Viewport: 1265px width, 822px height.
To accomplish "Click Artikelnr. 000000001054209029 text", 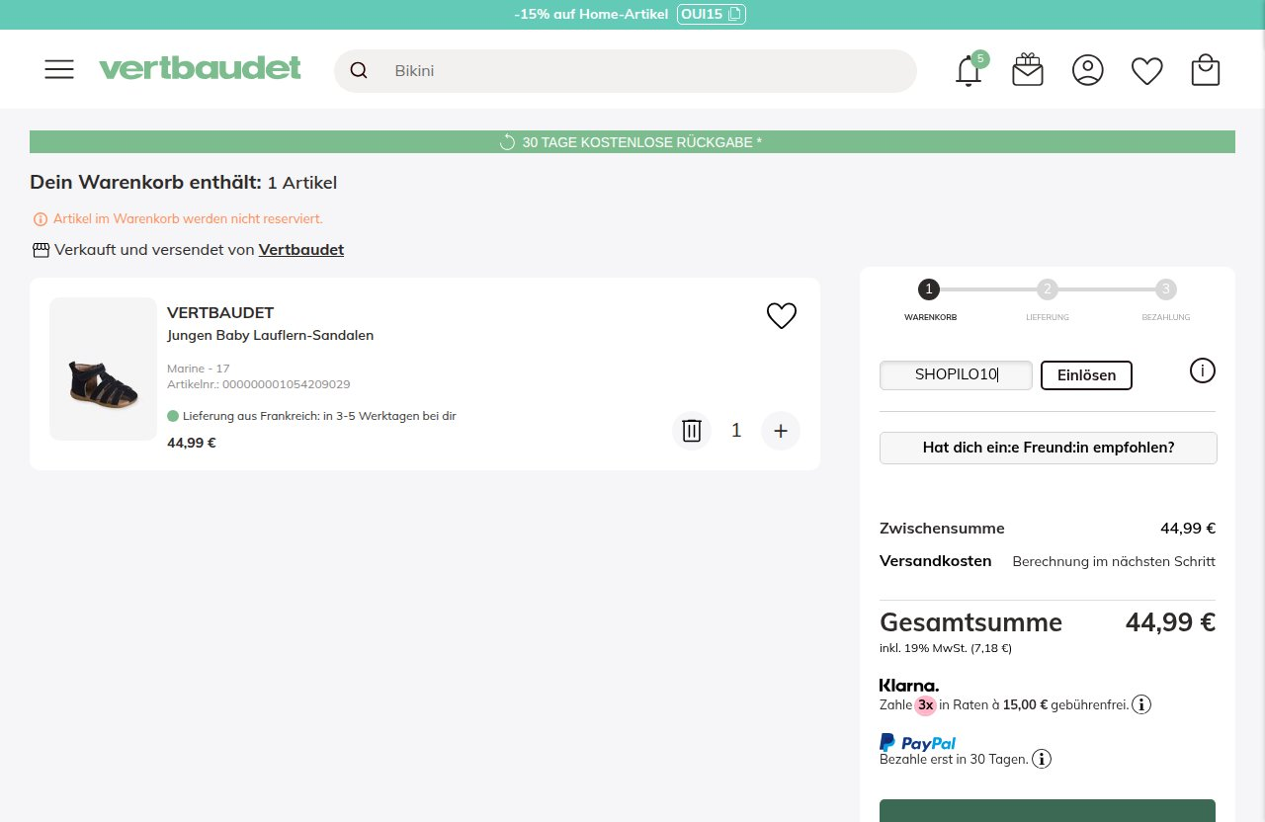I will [x=259, y=384].
